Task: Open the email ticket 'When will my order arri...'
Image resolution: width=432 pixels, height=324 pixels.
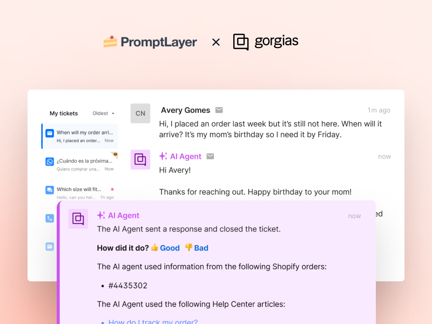Action: [80, 136]
